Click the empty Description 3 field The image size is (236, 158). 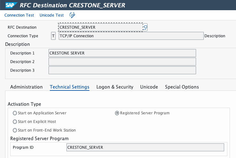[122, 70]
